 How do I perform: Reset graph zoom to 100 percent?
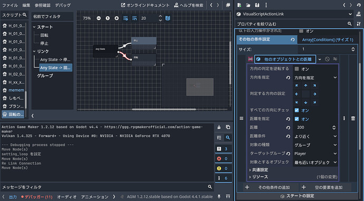click(108, 18)
